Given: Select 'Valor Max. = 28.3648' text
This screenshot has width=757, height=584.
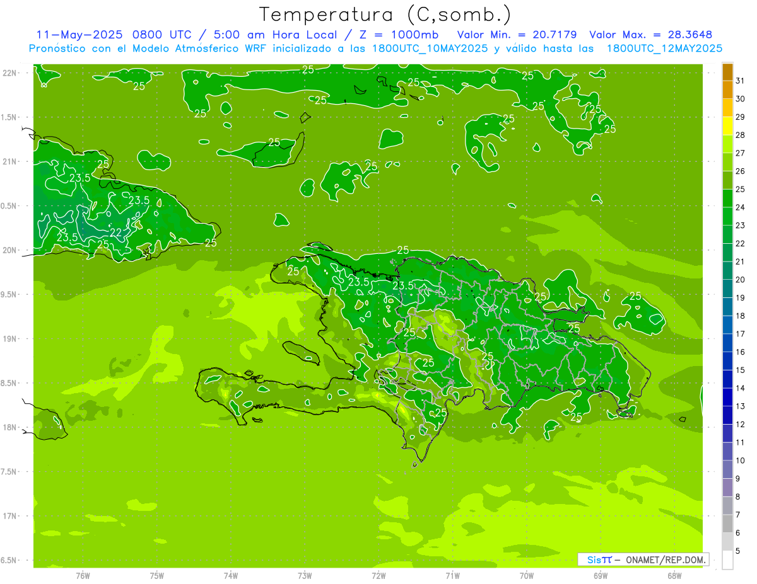Looking at the screenshot, I should tap(651, 35).
